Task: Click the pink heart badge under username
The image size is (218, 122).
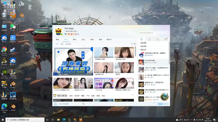Action: (x=76, y=34)
